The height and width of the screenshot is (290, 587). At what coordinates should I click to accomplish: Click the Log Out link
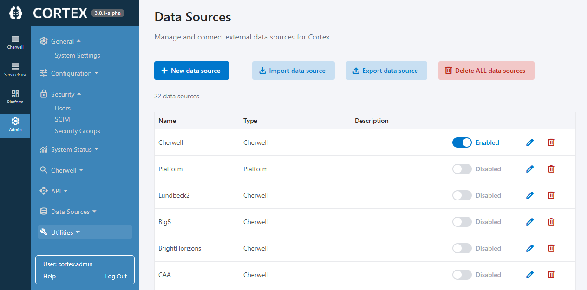coord(116,276)
